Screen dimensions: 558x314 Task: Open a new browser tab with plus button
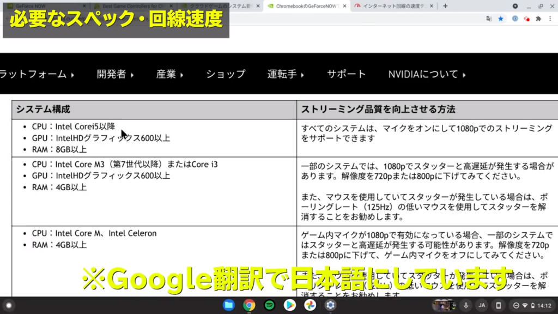click(445, 6)
